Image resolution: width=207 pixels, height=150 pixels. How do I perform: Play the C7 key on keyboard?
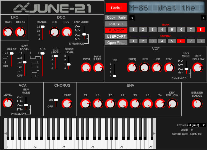pos(122,144)
